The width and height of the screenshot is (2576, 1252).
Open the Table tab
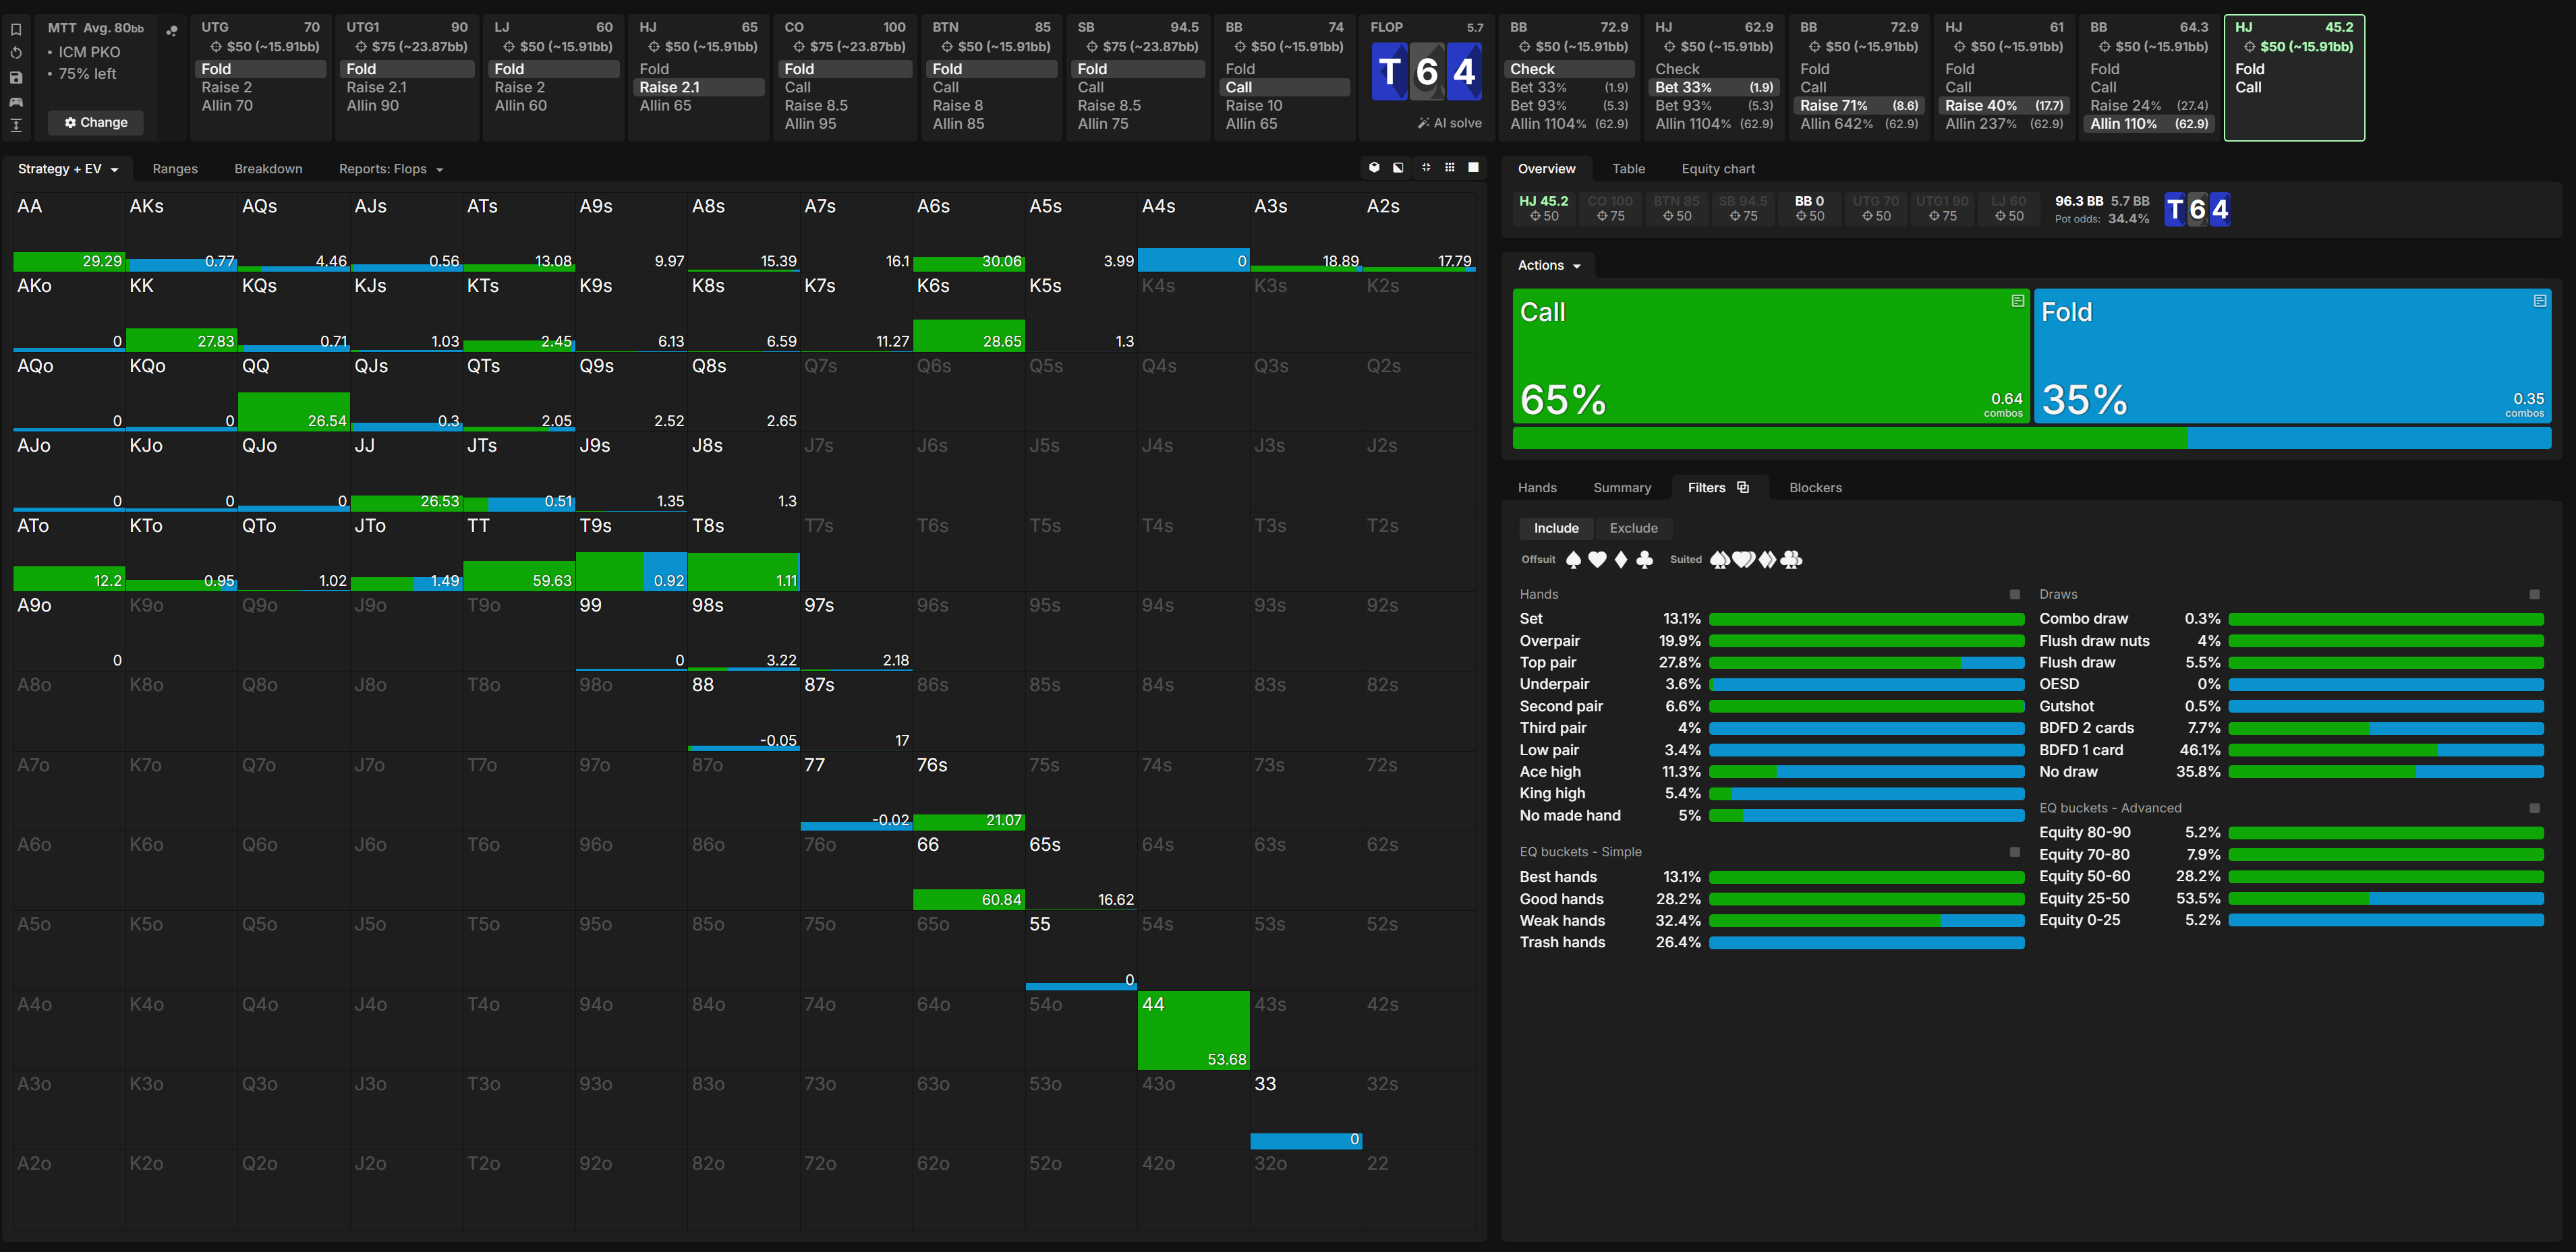click(x=1628, y=169)
